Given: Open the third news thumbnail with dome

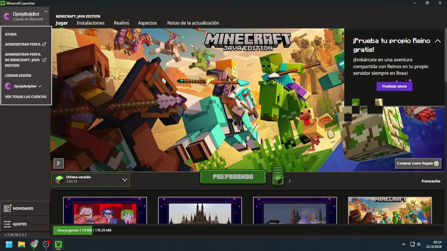Looking at the screenshot, I should (295, 210).
